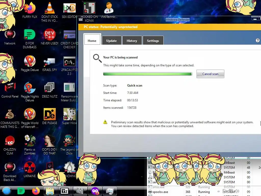Viewport: 261px width, 196px height.
Task: Open File Explorer from the taskbar
Action: pos(50,191)
